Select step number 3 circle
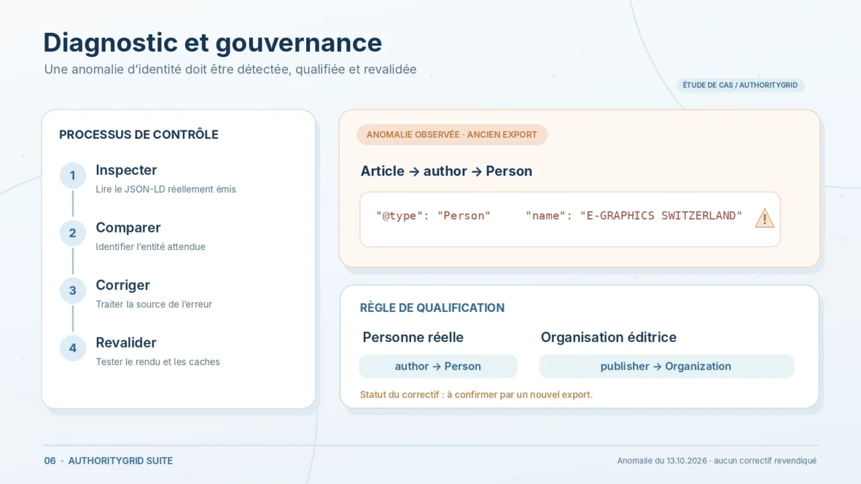The height and width of the screenshot is (484, 861). (73, 291)
